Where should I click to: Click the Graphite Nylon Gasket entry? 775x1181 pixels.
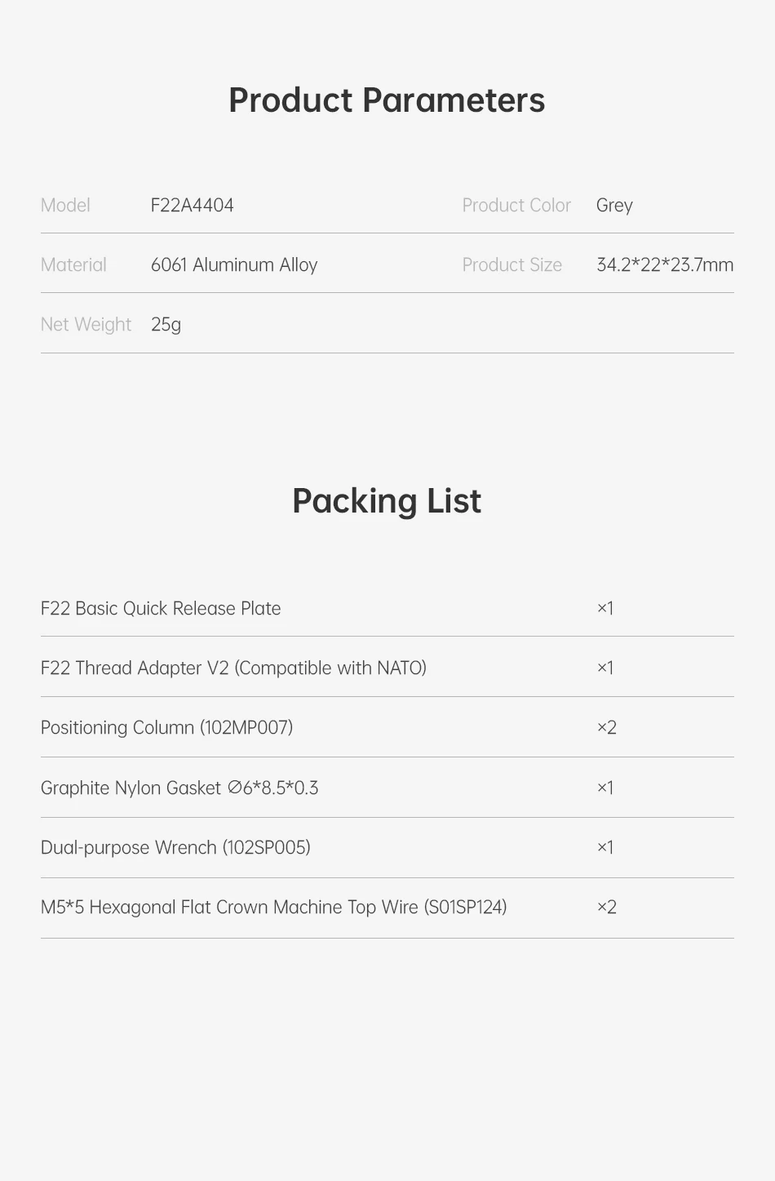[x=179, y=788]
